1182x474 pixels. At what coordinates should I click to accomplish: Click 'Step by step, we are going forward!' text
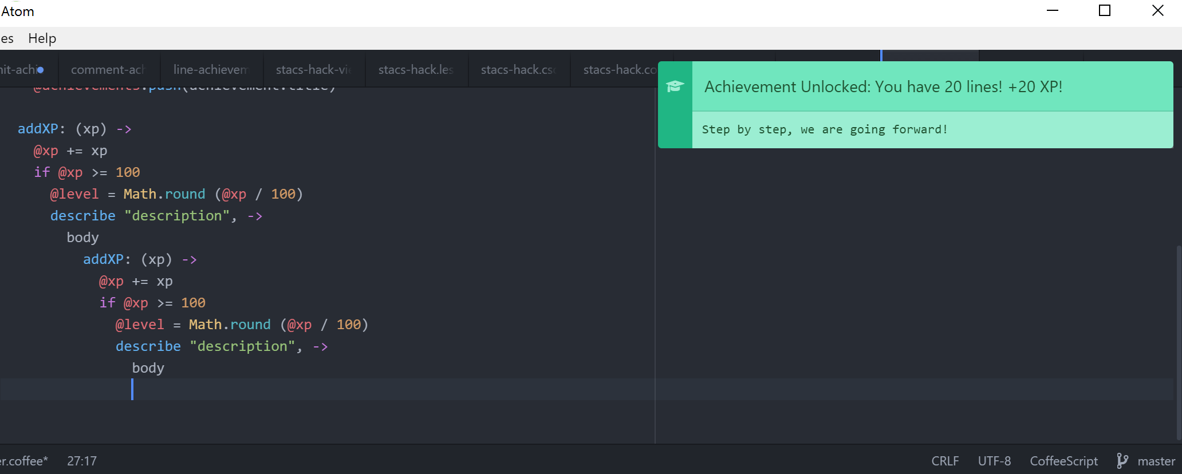825,129
